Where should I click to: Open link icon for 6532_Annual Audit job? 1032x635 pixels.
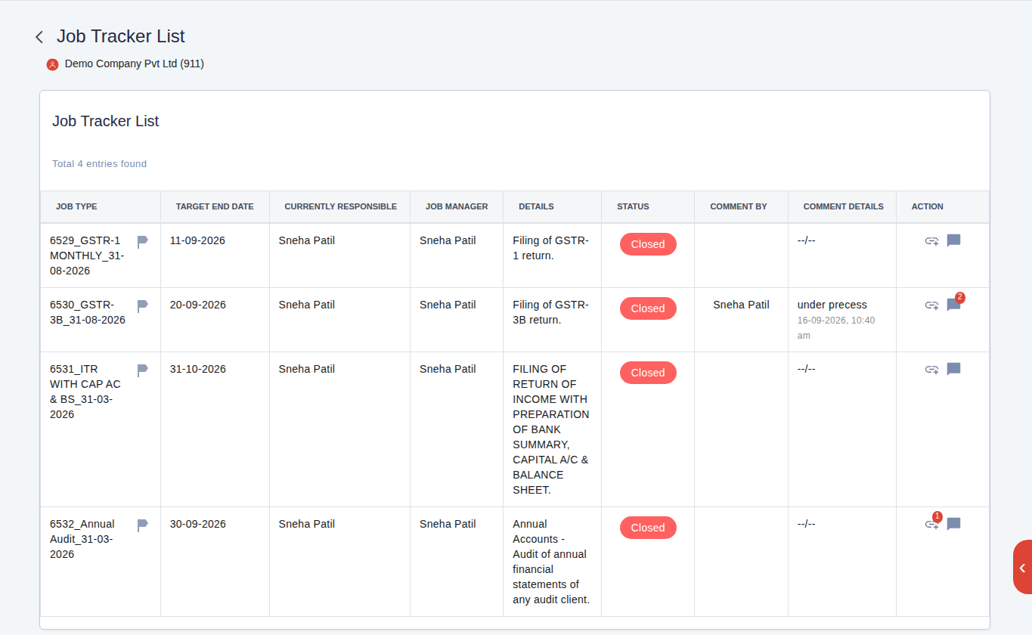(x=932, y=525)
